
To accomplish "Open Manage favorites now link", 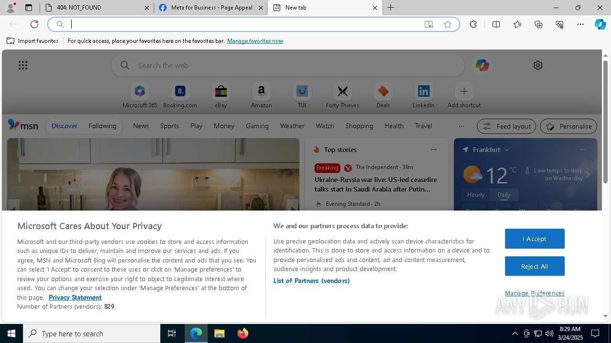I will [x=255, y=41].
